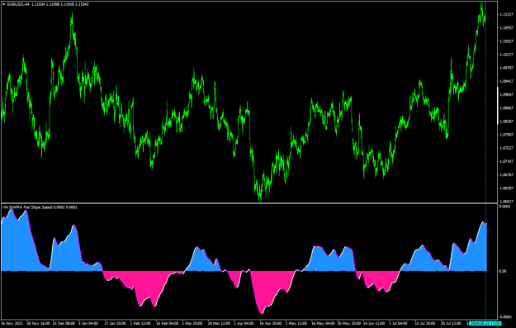This screenshot has height=328, width=516.
Task: Click the 1.07527 price scale label
Action: (x=506, y=148)
